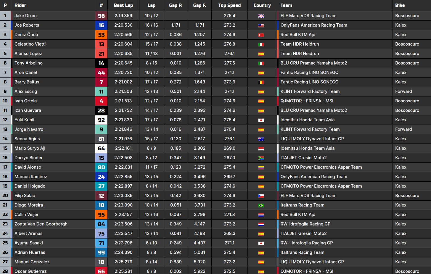Image resolution: width=431 pixels, height=274 pixels.
Task: Open rider Celestino Vietti's name
Action: pyautogui.click(x=30, y=44)
